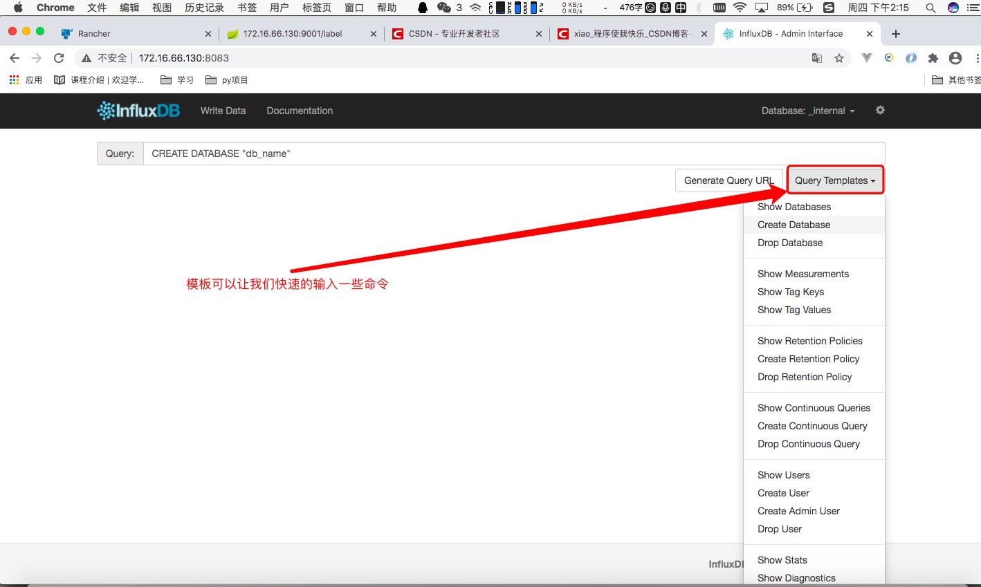
Task: Click Generate Query URL button
Action: 729,180
